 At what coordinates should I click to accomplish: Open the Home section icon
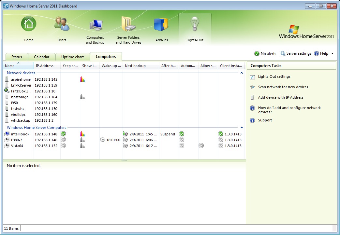[x=29, y=24]
